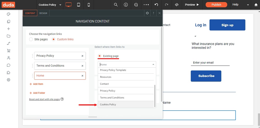
Task: Choose Privacy Policy from the dropdown list
Action: tap(126, 91)
